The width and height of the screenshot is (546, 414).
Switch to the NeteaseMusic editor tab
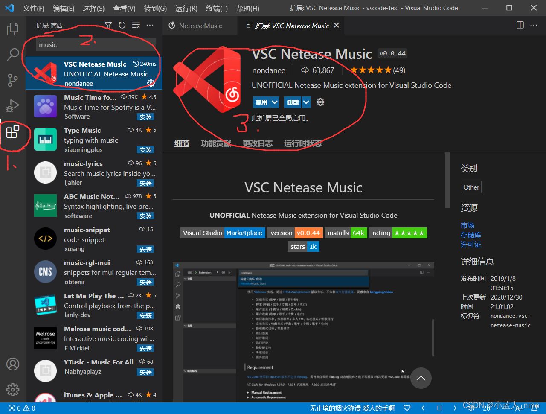click(x=200, y=26)
